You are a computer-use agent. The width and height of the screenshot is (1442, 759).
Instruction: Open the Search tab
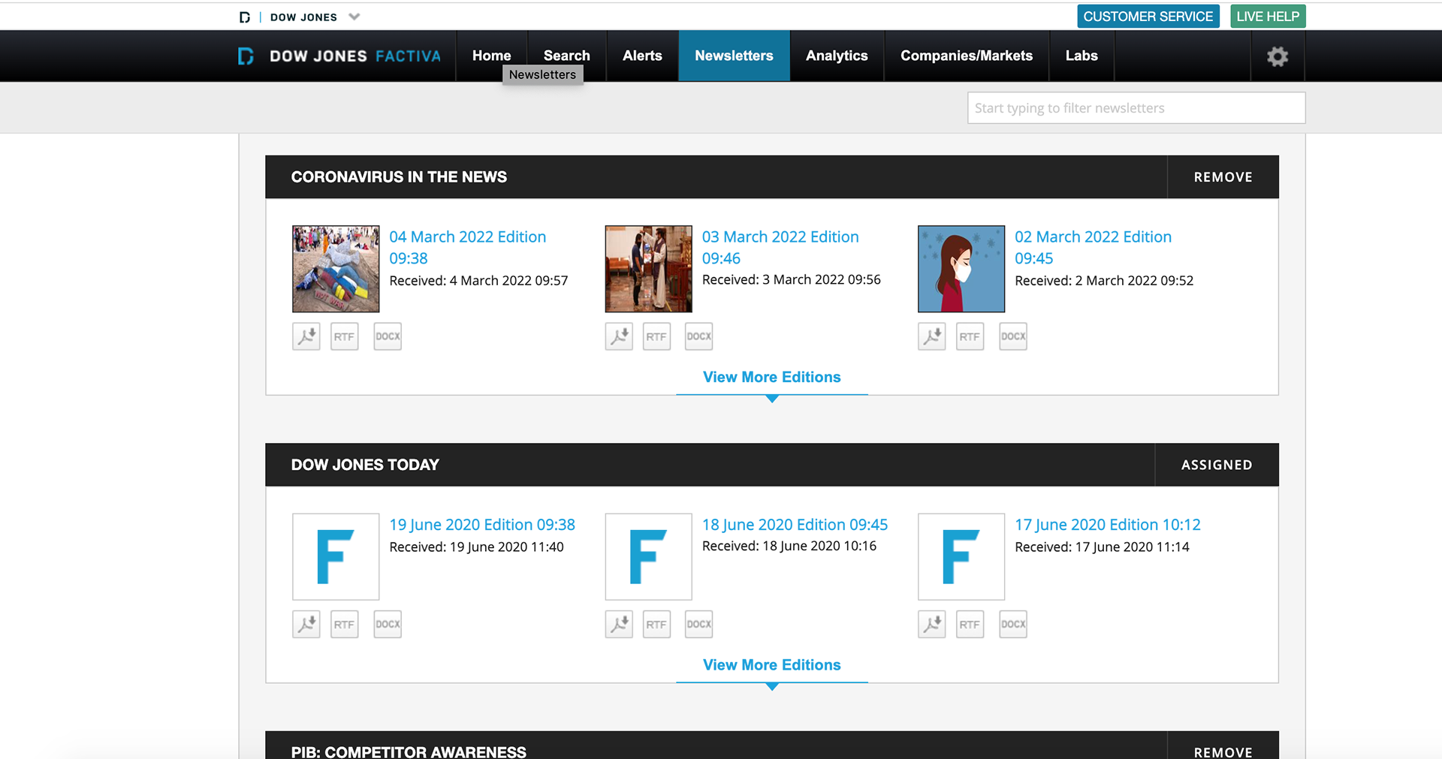(x=566, y=56)
